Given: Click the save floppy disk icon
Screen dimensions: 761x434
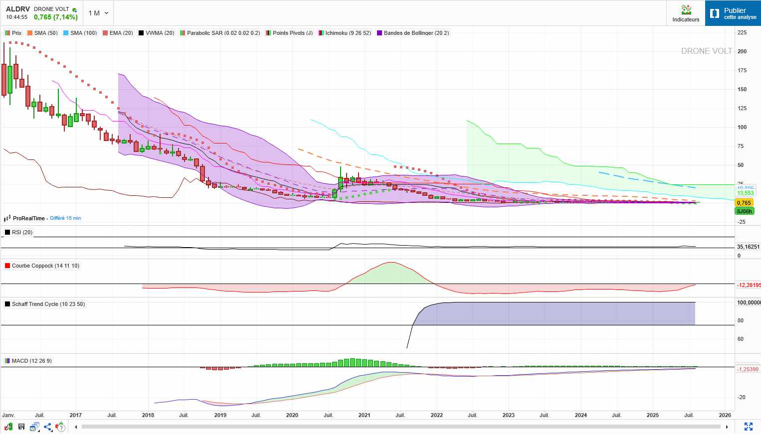Looking at the screenshot, I should (x=21, y=427).
